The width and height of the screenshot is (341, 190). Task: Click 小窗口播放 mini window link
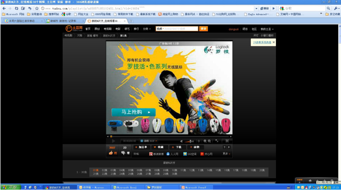[x=267, y=36]
